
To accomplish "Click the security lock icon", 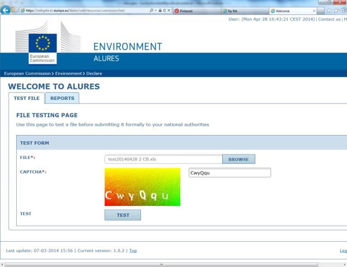I will 160,10.
